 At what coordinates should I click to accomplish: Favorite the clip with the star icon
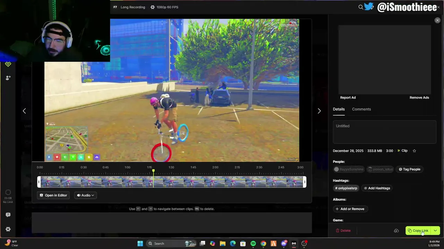pyautogui.click(x=414, y=151)
